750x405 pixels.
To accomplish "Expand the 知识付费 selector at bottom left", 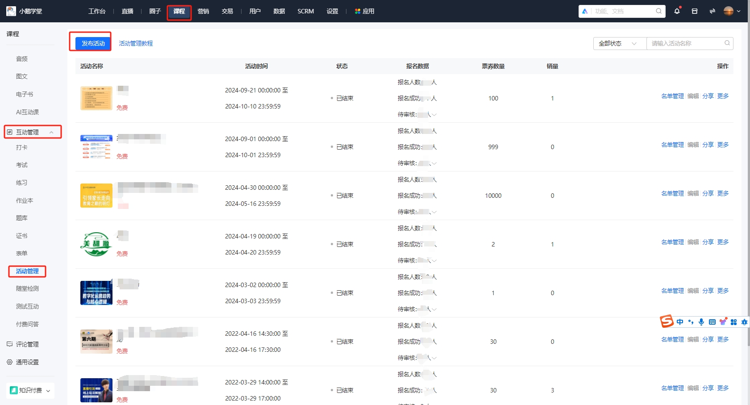I will tap(30, 390).
